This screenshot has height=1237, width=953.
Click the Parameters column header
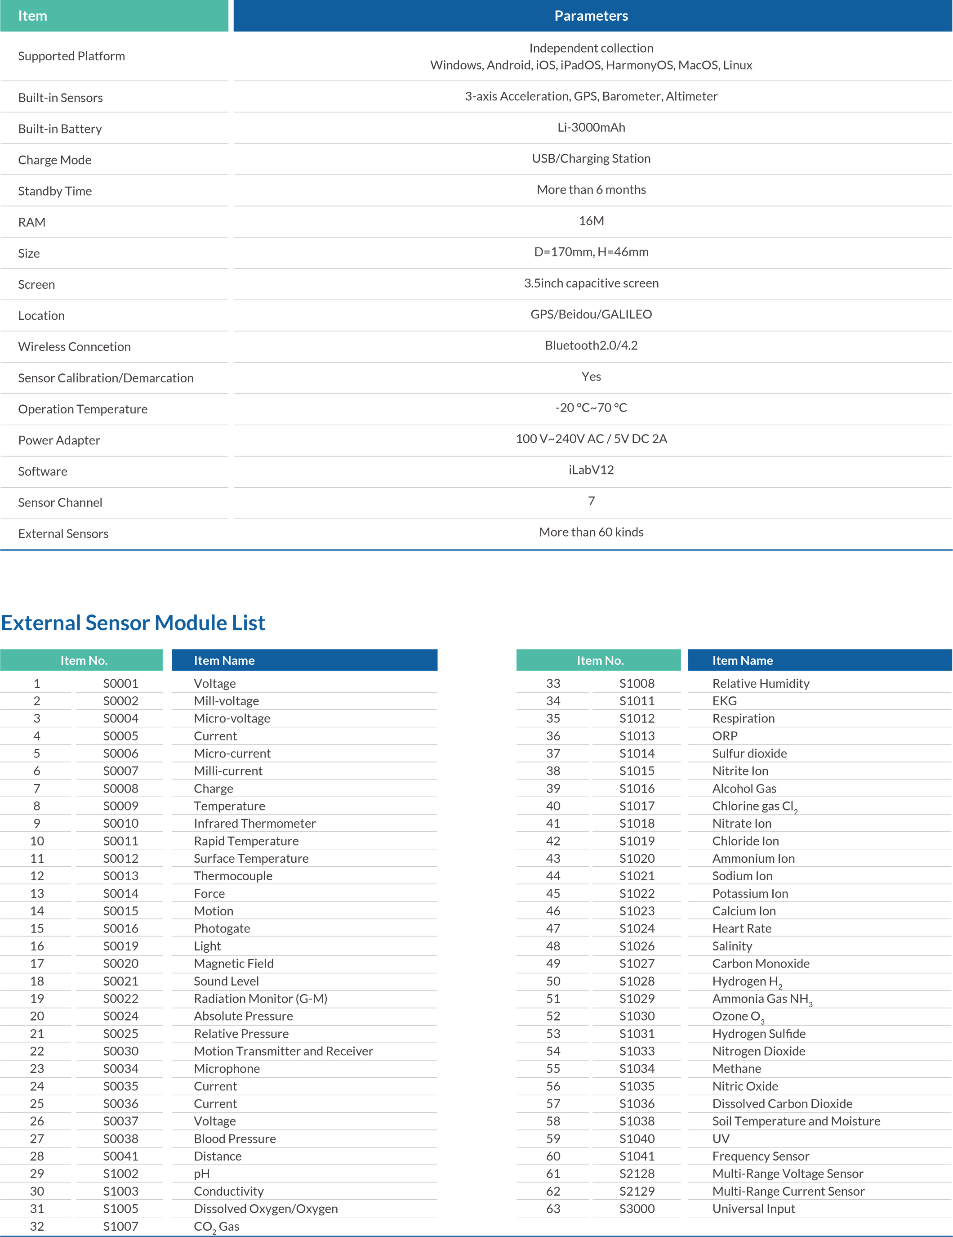point(591,16)
